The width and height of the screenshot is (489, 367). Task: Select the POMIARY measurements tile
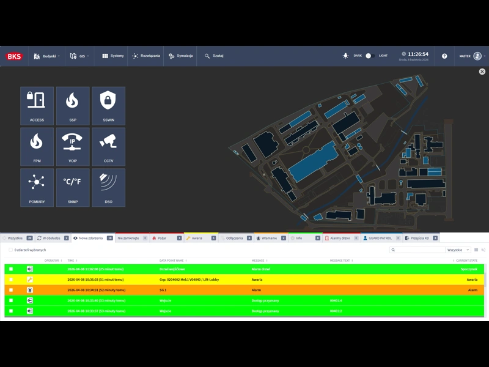pos(37,188)
